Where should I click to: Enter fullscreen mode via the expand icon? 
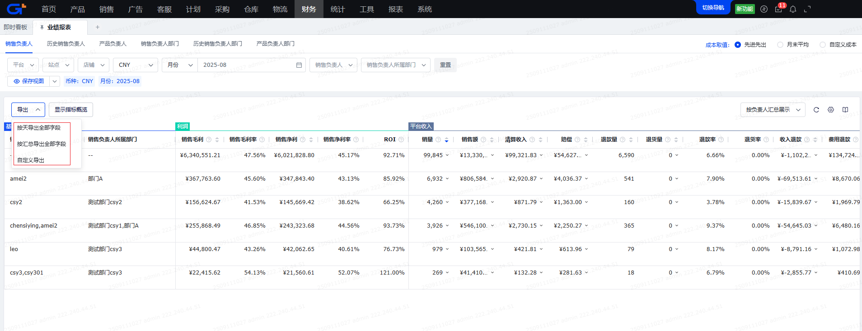click(807, 9)
